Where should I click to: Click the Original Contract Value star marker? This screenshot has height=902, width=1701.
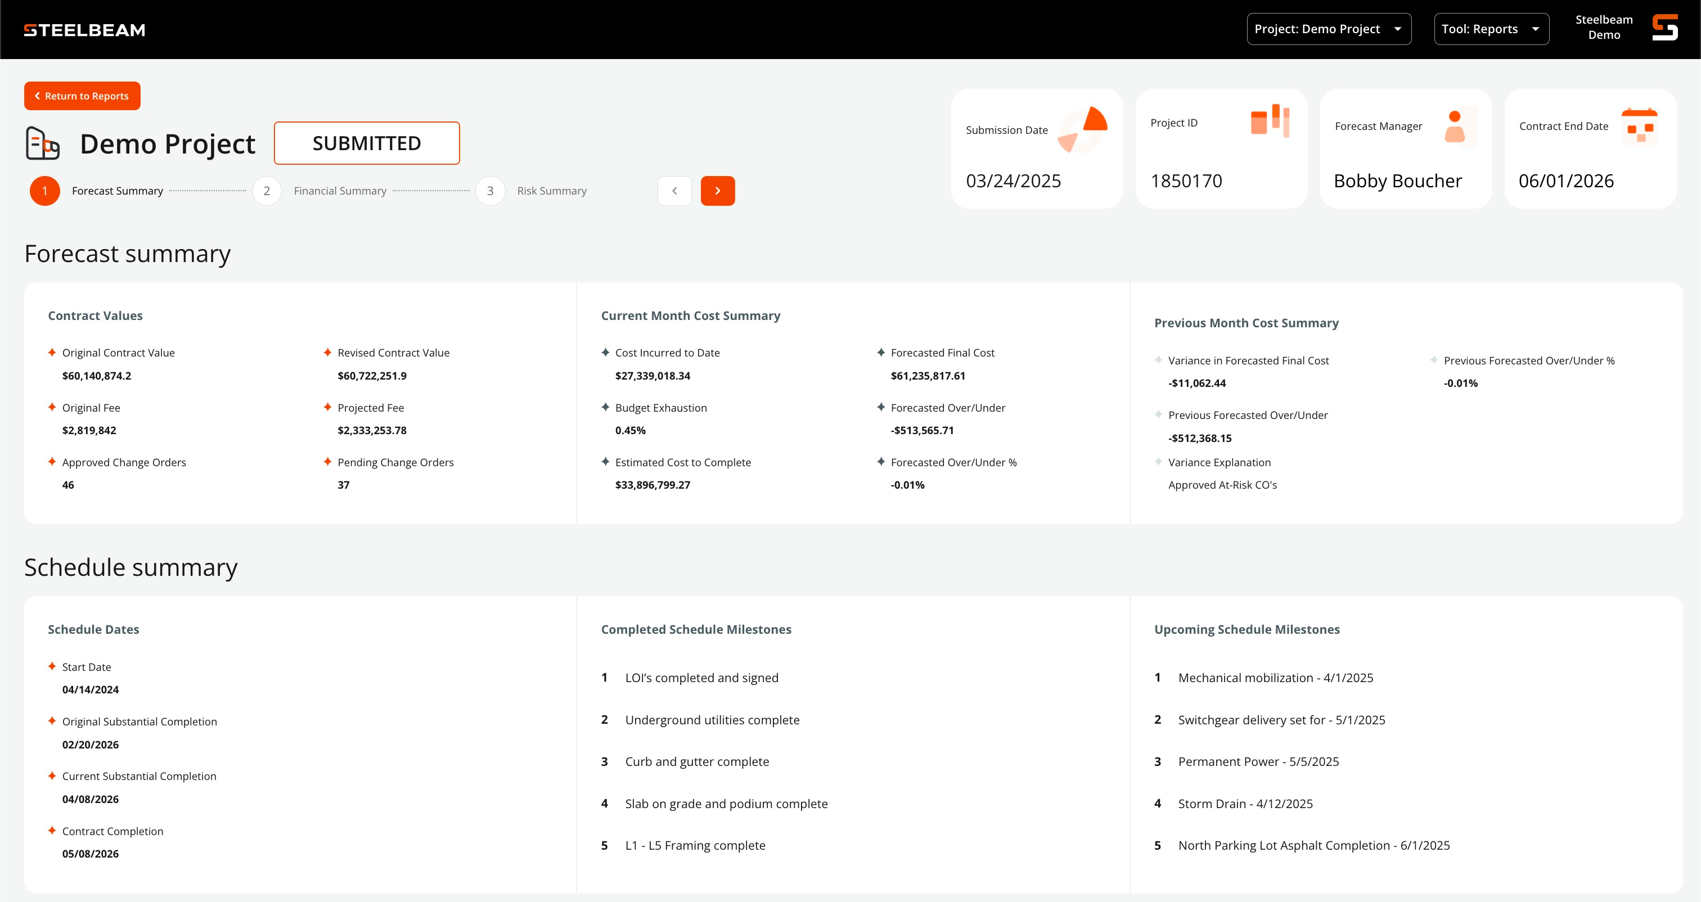52,353
